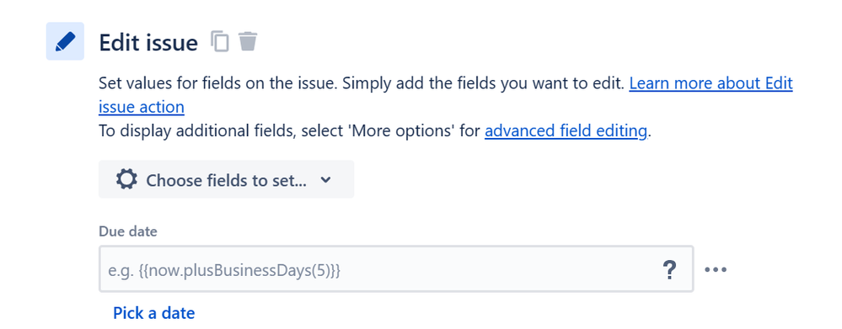This screenshot has height=329, width=842.
Task: Select the Edit issue heading text
Action: 148,42
